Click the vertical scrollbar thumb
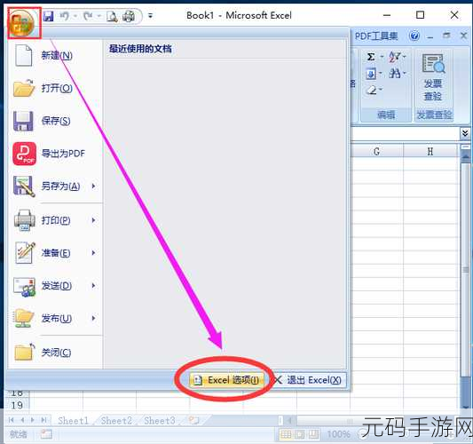Viewport: 473px width, 444px height. coord(466,270)
